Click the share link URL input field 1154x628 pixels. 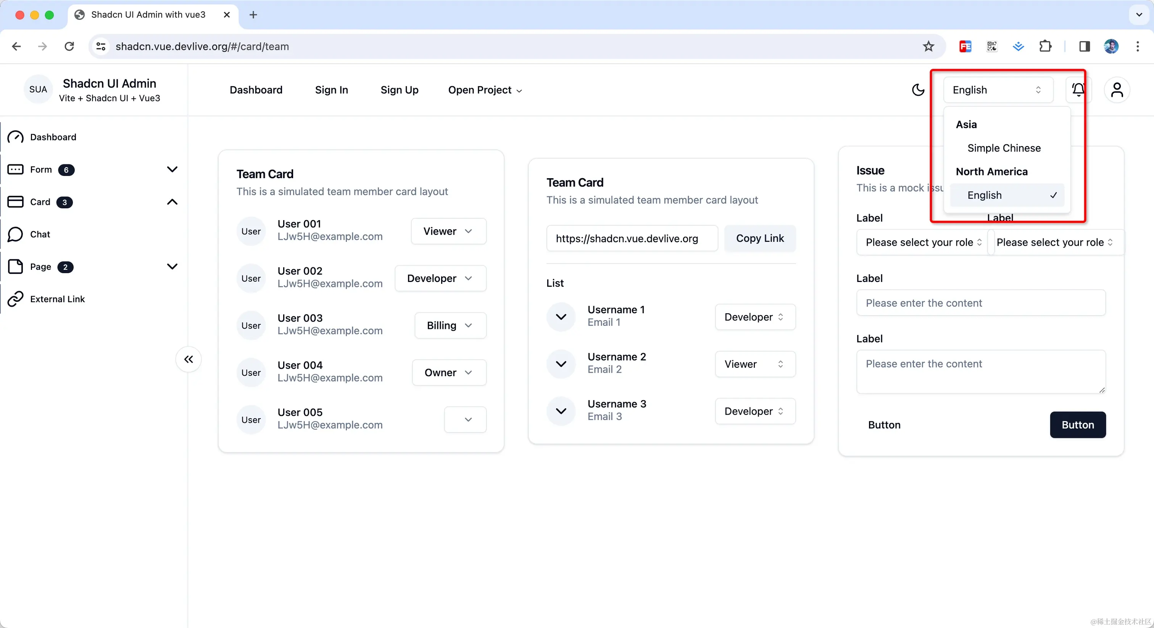coord(632,238)
